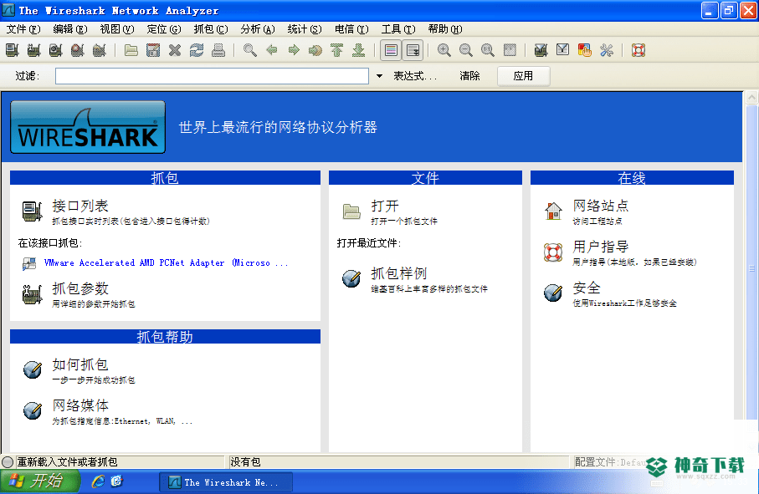
Task: Find a packet with magnifier icon
Action: coord(250,50)
